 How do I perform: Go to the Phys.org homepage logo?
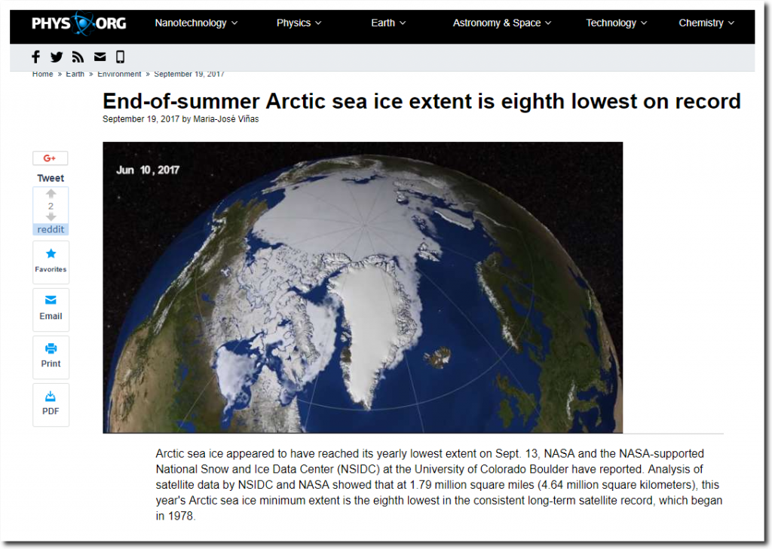click(78, 23)
